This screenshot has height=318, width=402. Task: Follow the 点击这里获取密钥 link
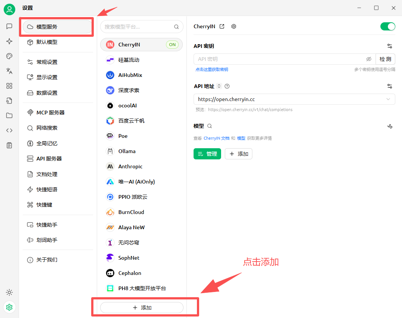[212, 69]
